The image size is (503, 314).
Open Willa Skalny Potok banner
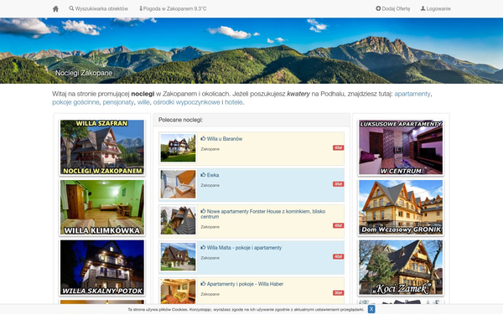102,268
